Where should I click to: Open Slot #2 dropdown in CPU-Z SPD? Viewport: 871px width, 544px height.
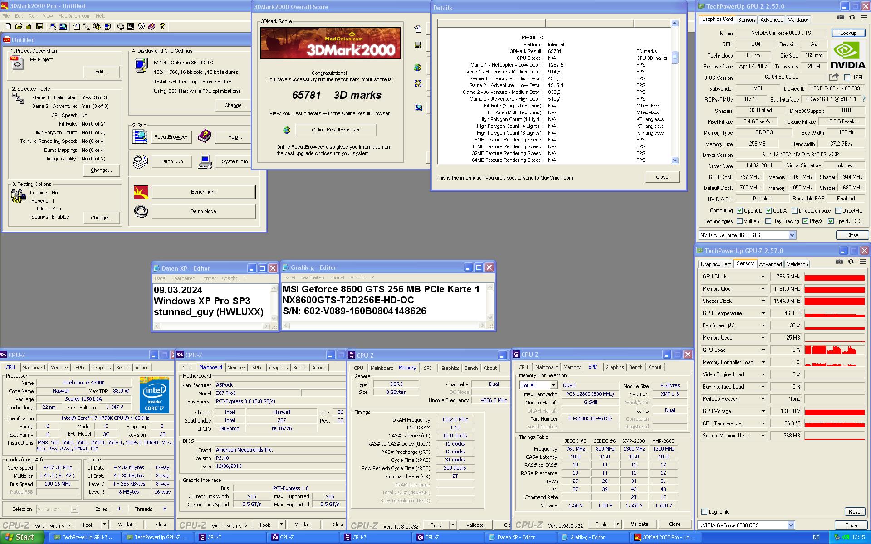click(553, 385)
